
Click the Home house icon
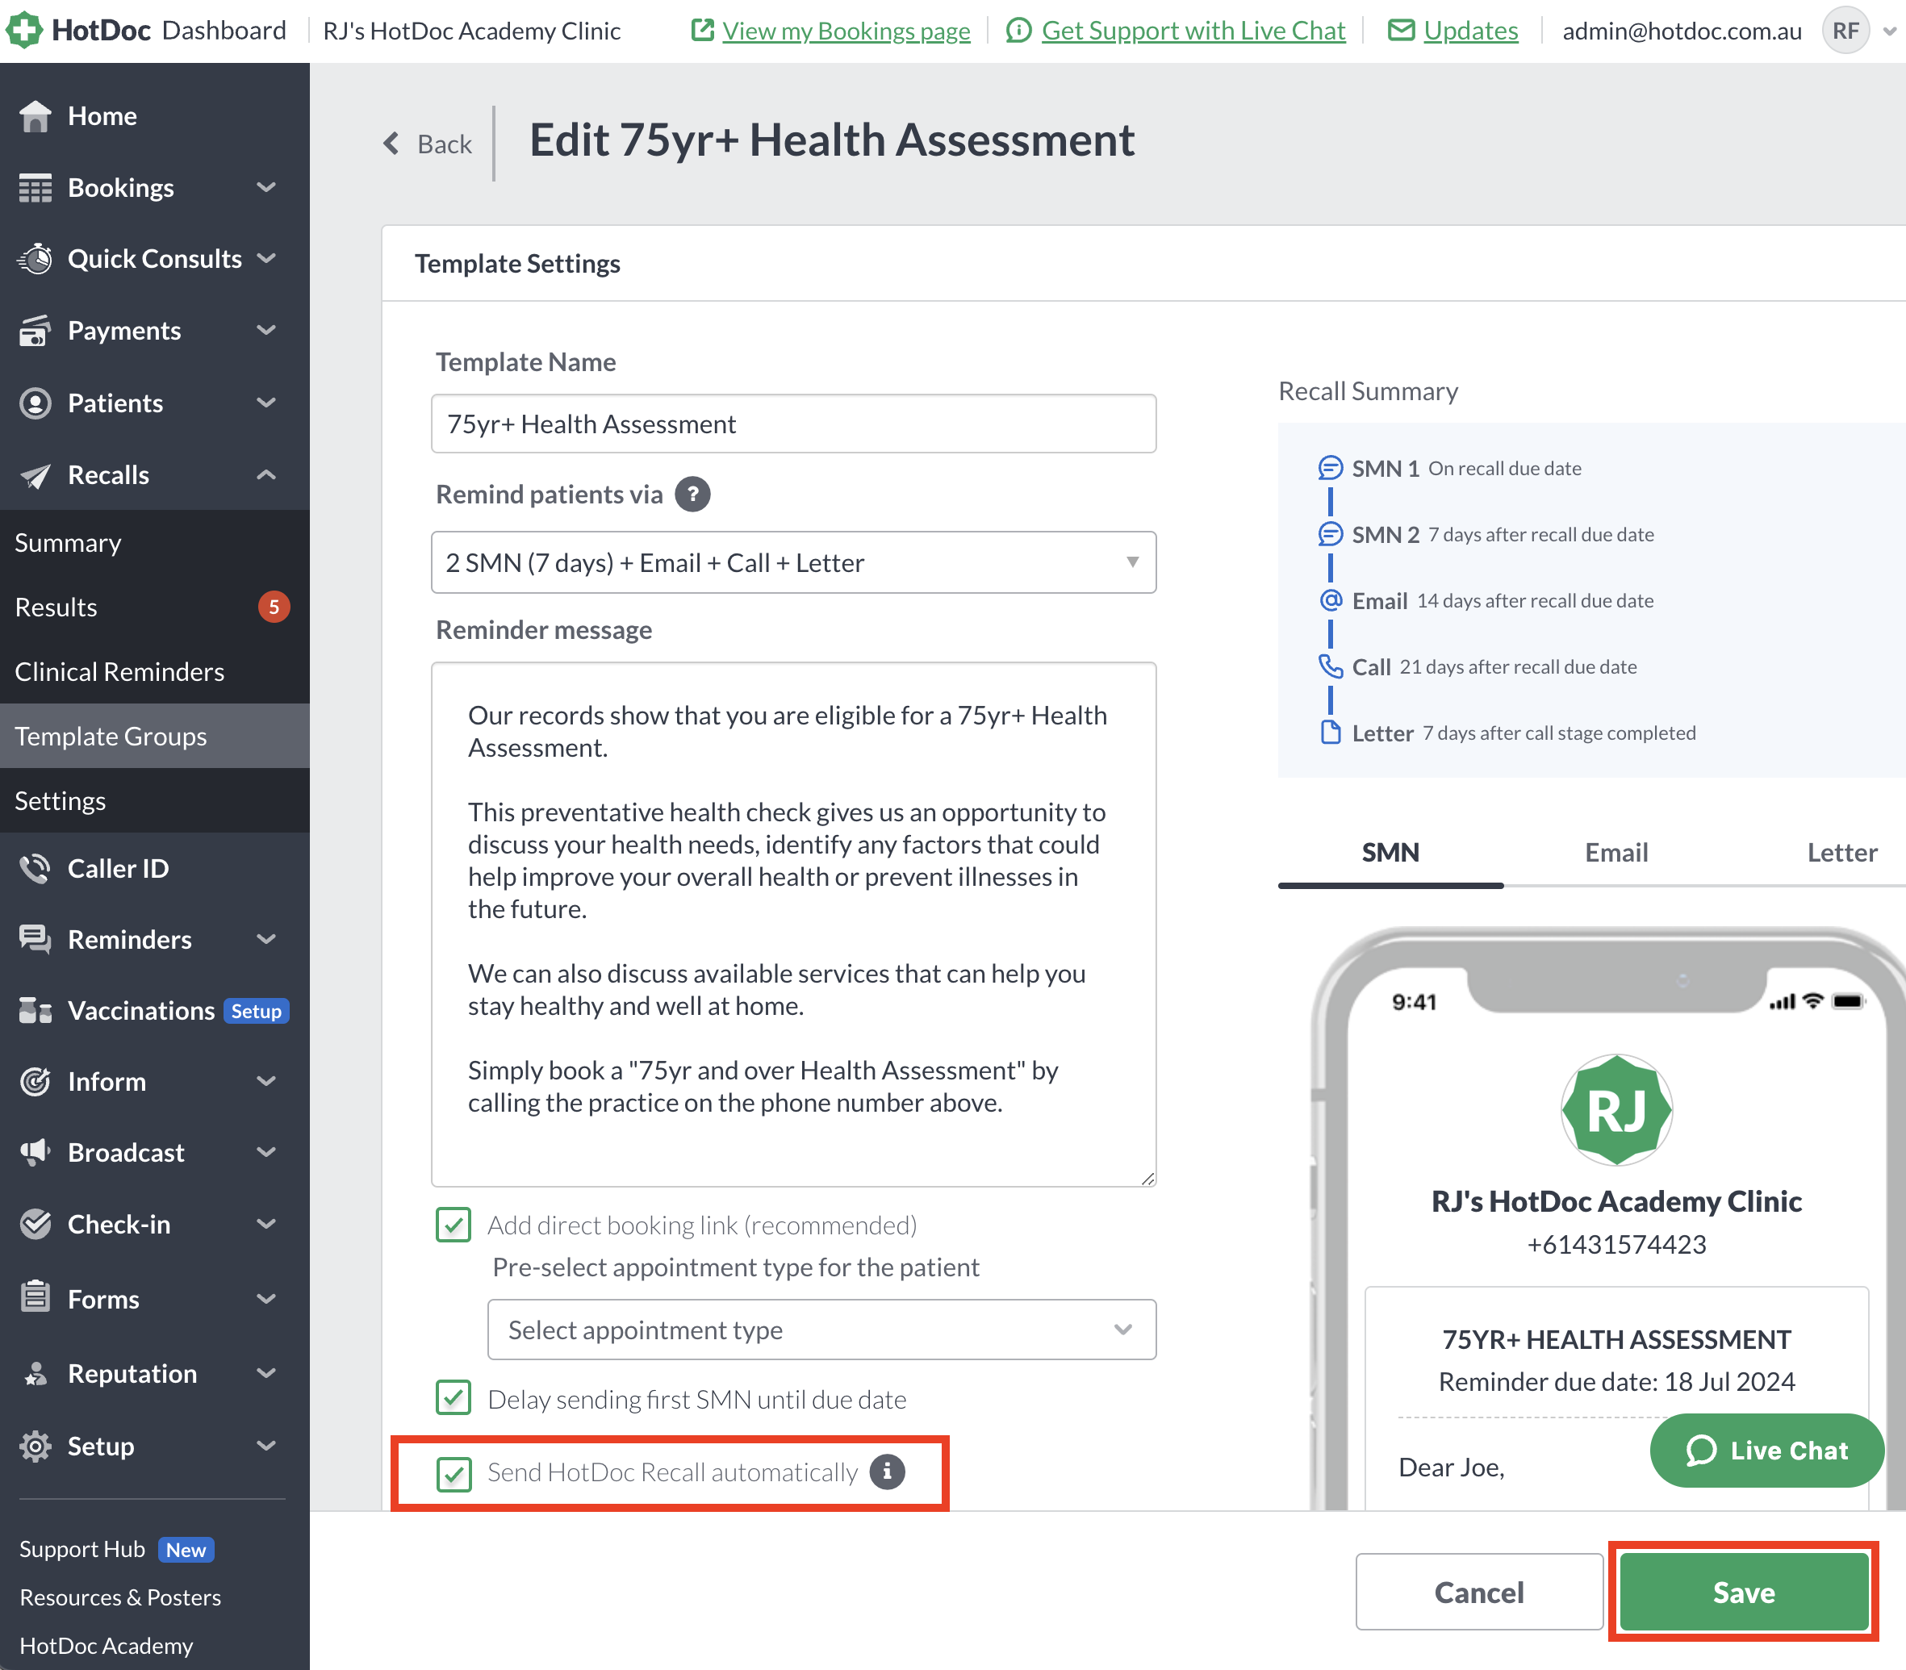pos(36,115)
